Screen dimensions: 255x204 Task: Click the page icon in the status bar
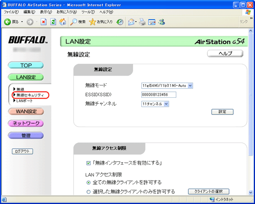tap(4, 199)
